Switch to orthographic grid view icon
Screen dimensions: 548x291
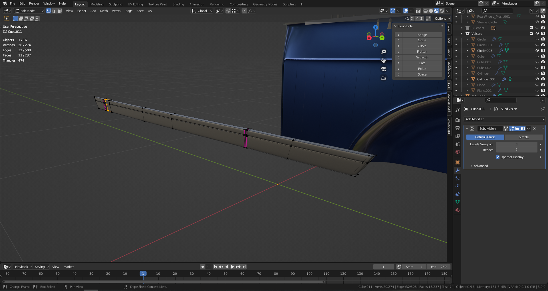tap(384, 78)
